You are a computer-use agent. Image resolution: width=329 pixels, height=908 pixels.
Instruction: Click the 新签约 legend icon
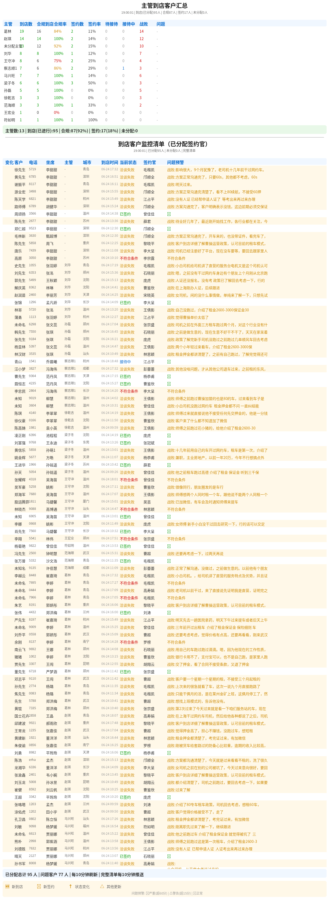pos(39,886)
